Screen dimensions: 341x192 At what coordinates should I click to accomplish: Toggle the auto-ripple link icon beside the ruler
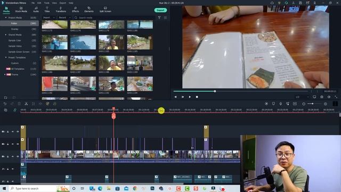click(15, 110)
